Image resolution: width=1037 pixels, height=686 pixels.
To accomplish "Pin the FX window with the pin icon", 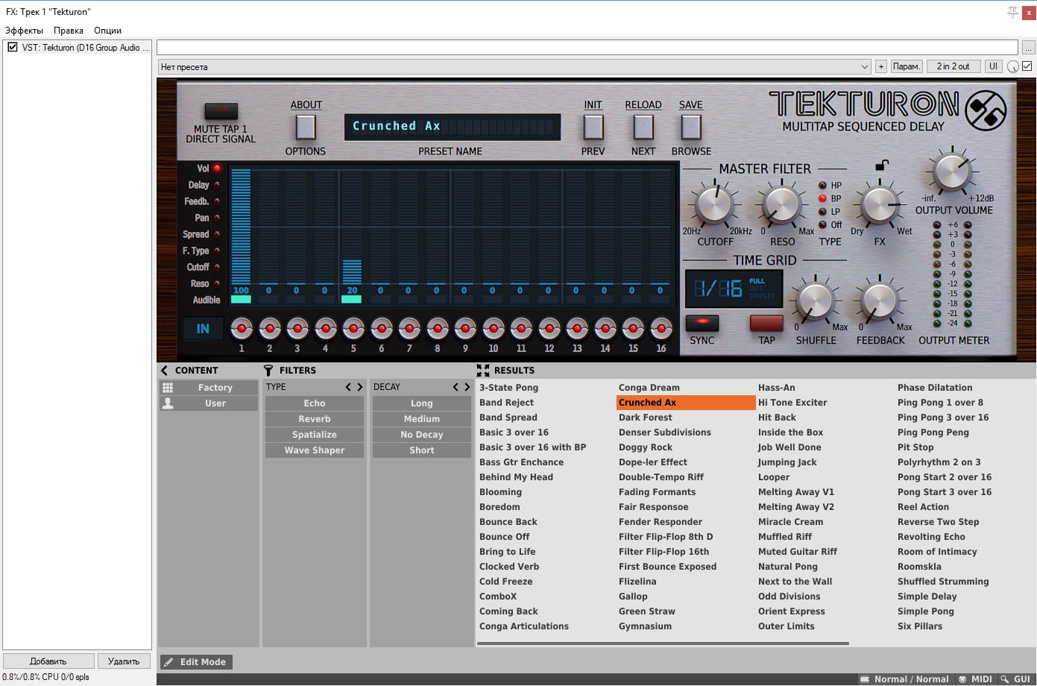I will [x=1012, y=12].
